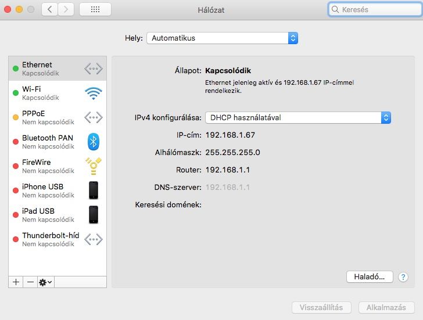Click the Alkalmazás button

386,307
